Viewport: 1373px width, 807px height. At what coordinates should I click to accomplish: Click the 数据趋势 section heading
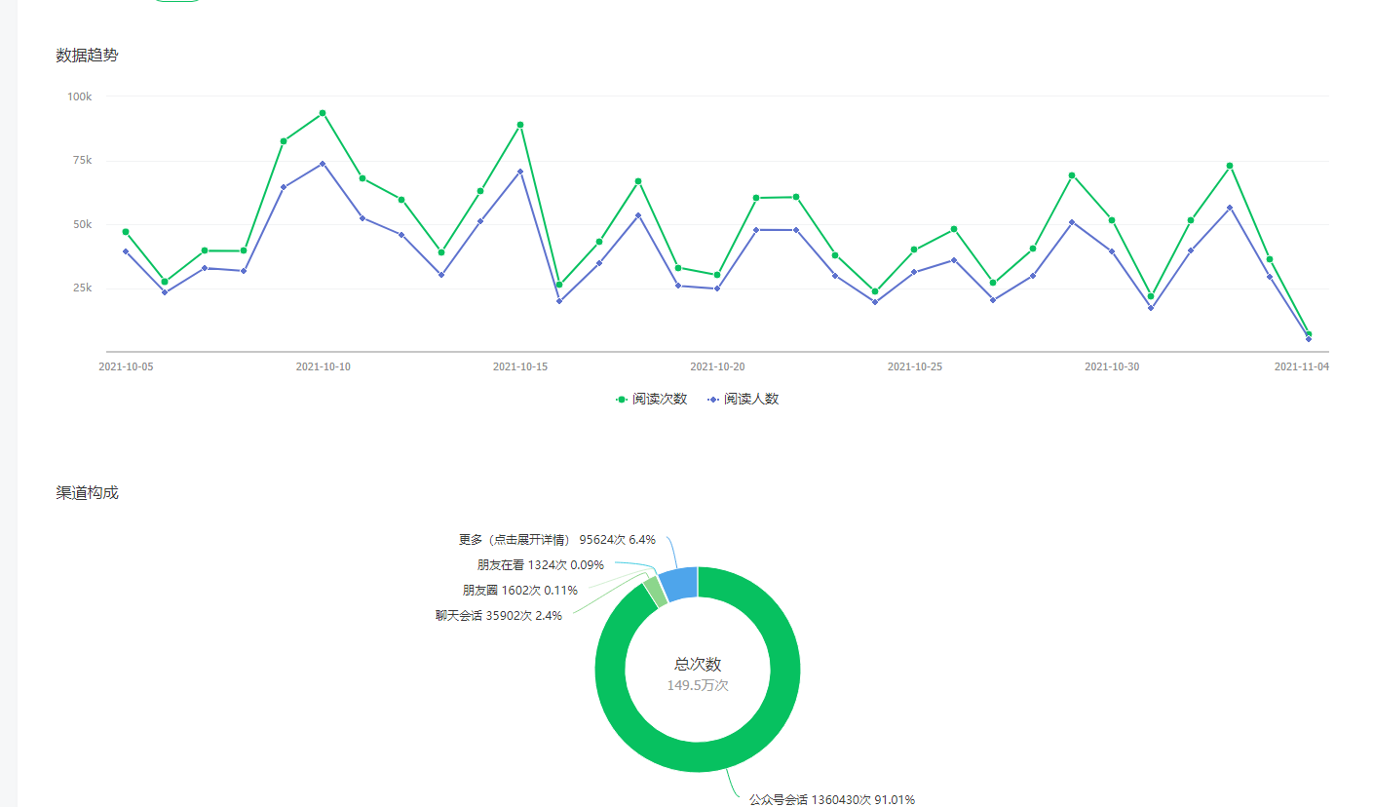coord(87,55)
